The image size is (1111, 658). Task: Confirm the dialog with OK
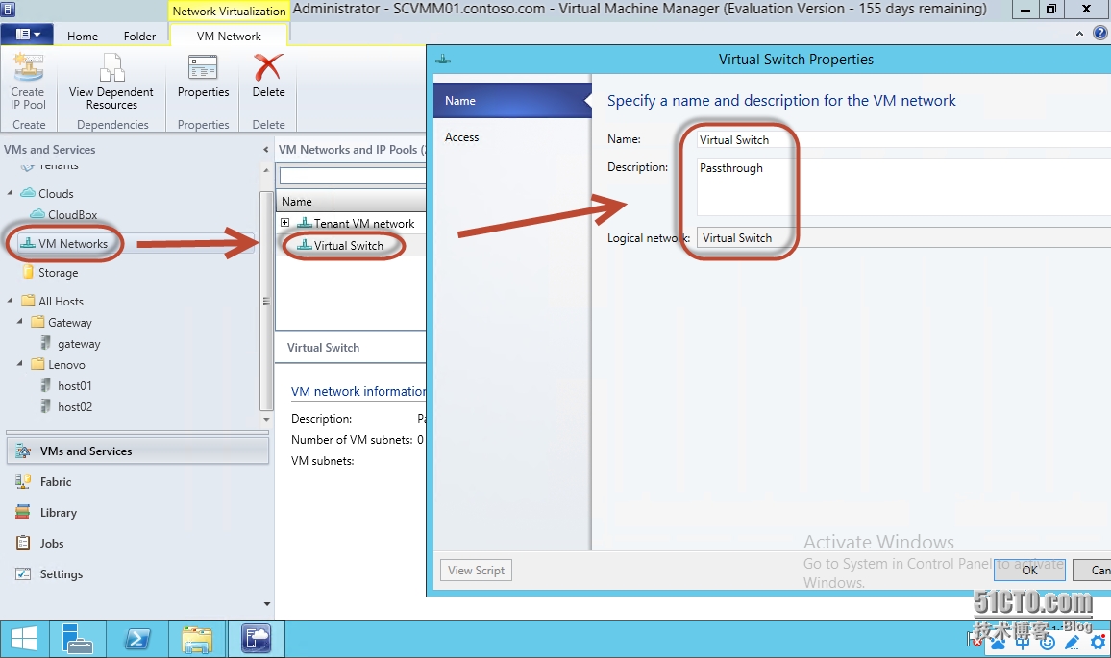(x=1029, y=571)
